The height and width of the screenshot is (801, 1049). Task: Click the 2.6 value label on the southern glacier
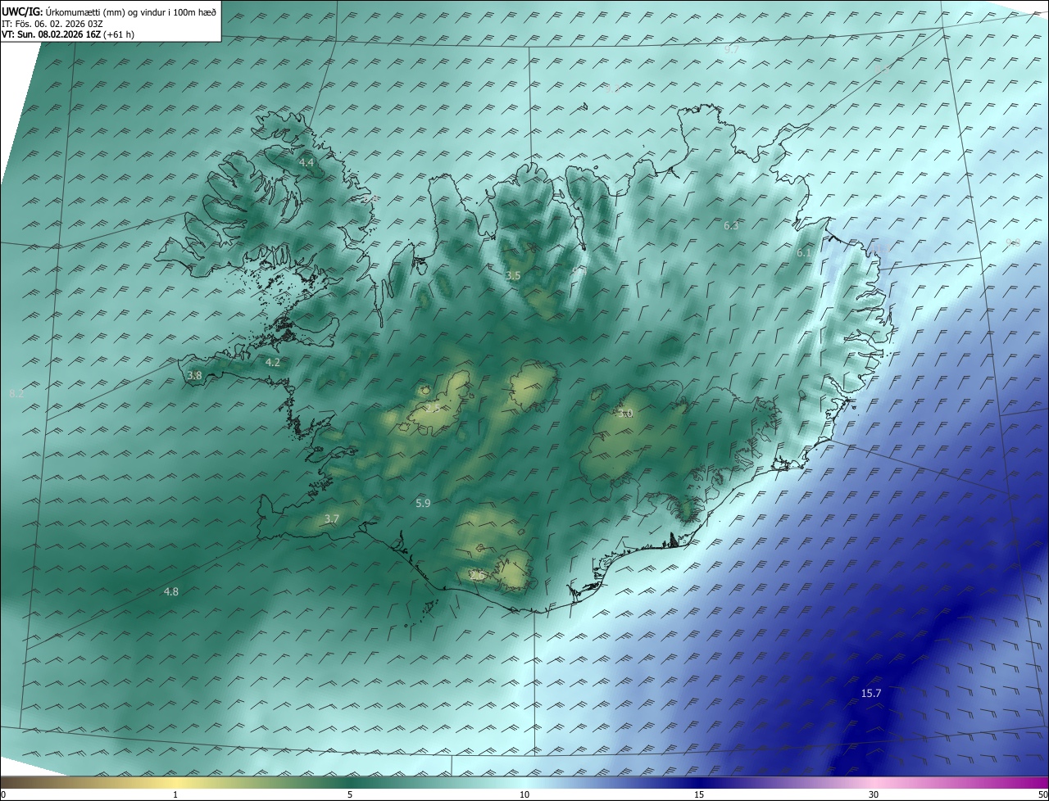point(478,576)
